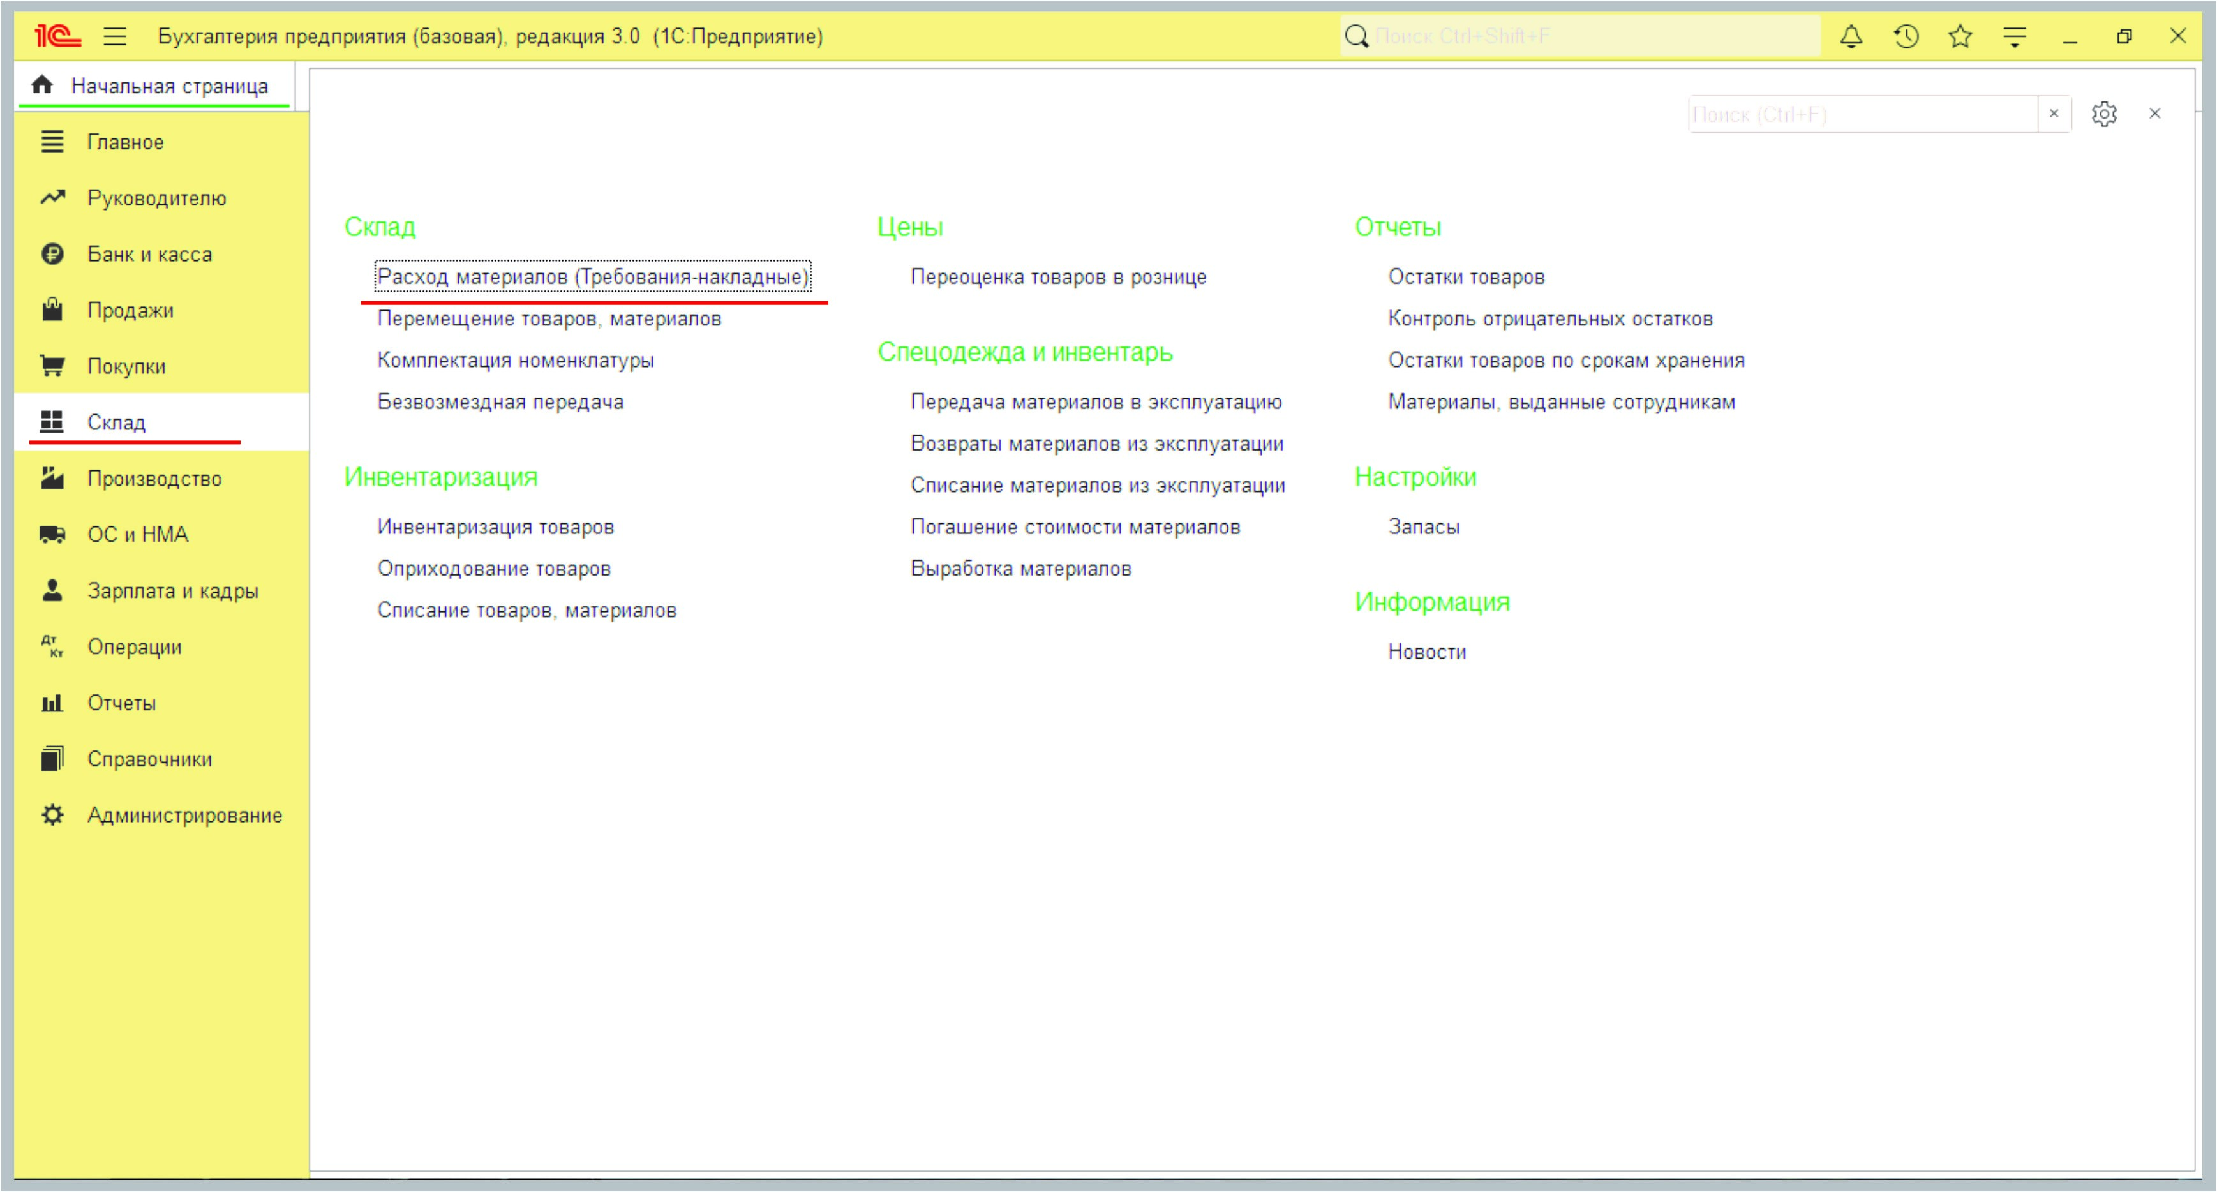Open Банк и касса section
2217x1192 pixels.
click(149, 255)
